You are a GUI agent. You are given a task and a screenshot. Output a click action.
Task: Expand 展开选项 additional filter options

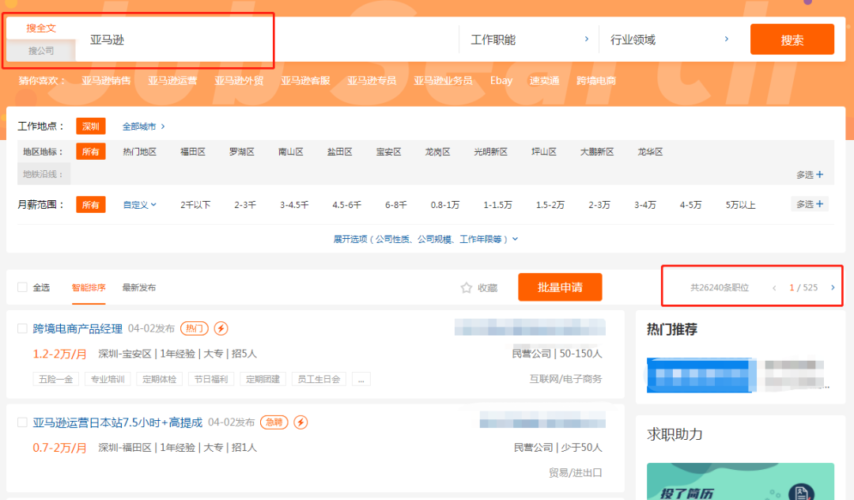pos(425,239)
